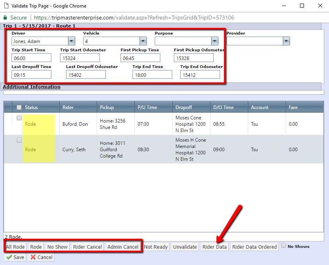This screenshot has width=329, height=265.
Task: Click the 09:00 dropoff time cell
Action: point(219,149)
